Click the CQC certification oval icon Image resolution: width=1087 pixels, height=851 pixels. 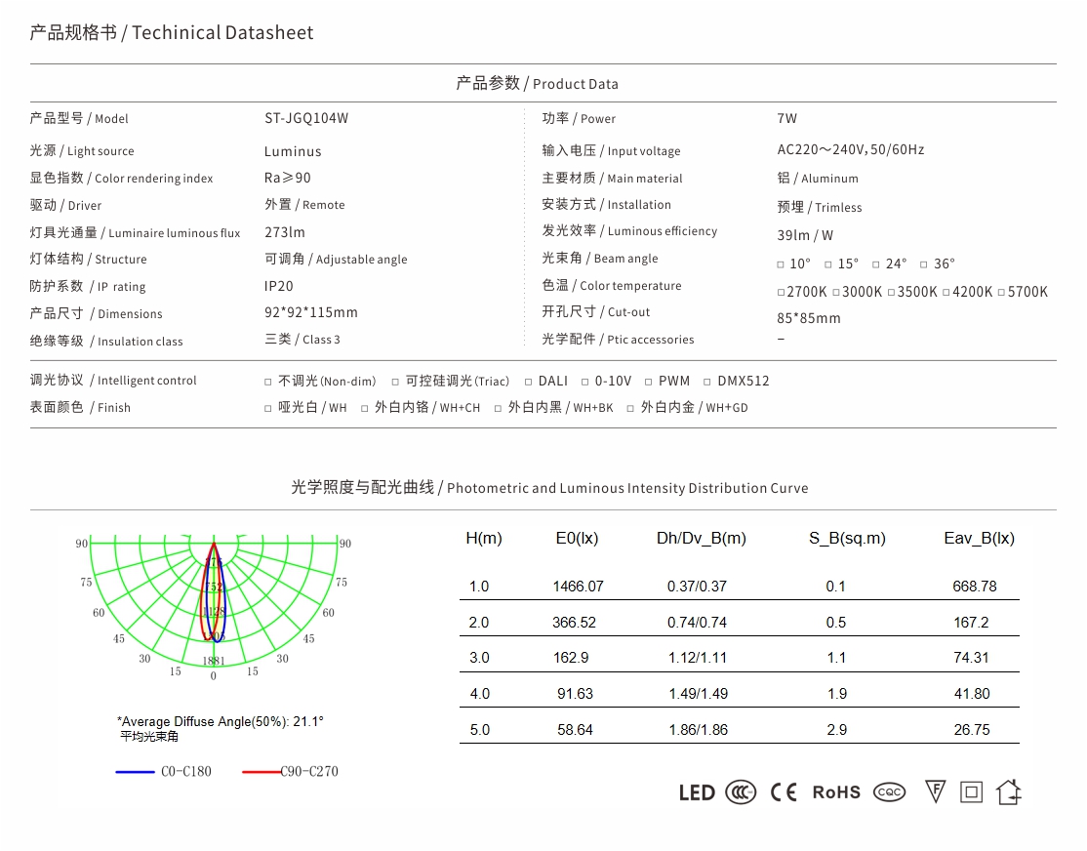[889, 792]
